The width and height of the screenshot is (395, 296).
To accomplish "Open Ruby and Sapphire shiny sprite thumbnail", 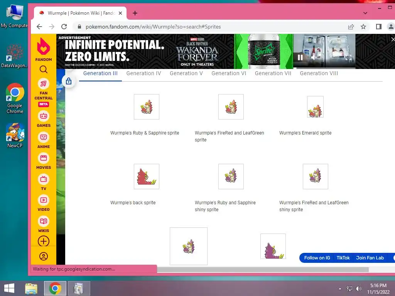I will click(x=231, y=177).
